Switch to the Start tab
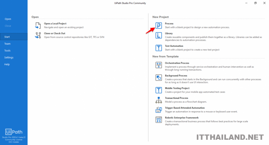The width and height of the screenshot is (269, 145). coord(14,37)
